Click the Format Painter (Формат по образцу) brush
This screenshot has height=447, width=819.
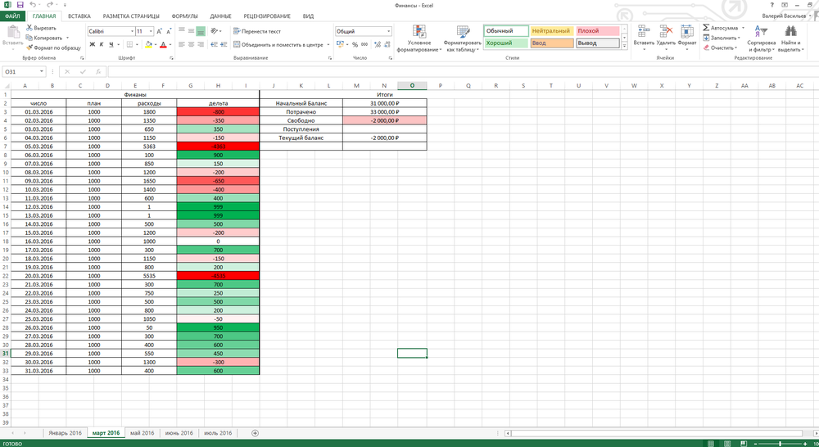tap(29, 47)
